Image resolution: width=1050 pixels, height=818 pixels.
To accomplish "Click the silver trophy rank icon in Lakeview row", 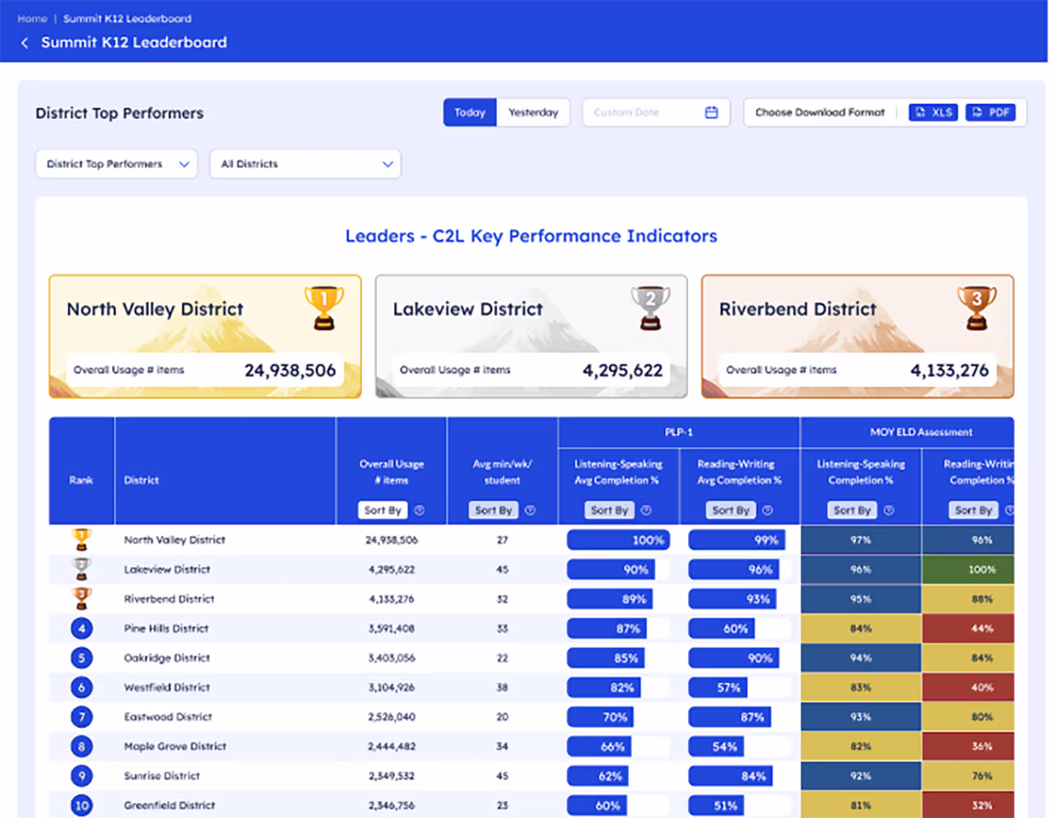I will (x=82, y=569).
